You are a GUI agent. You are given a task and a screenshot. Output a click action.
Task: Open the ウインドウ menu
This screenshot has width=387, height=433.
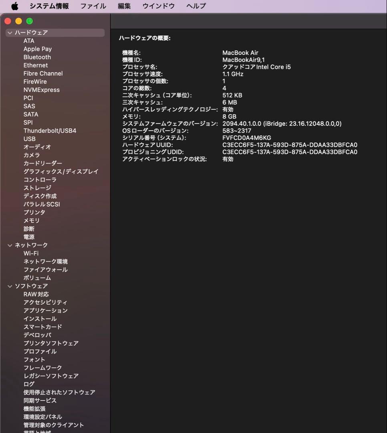(158, 6)
